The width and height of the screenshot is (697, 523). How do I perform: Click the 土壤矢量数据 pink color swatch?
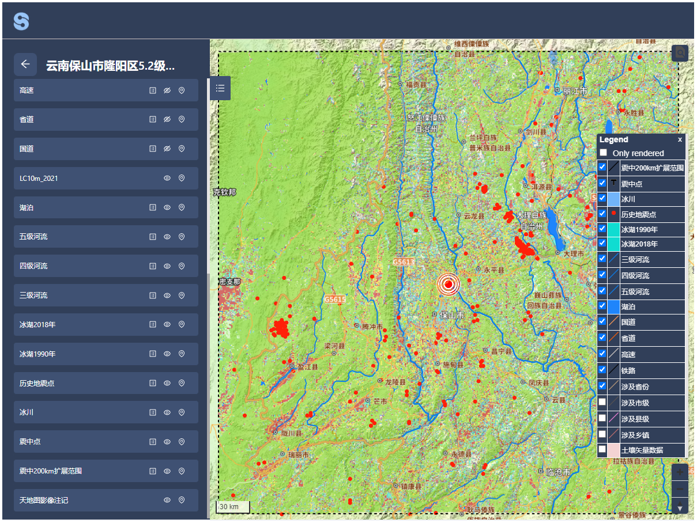click(613, 450)
